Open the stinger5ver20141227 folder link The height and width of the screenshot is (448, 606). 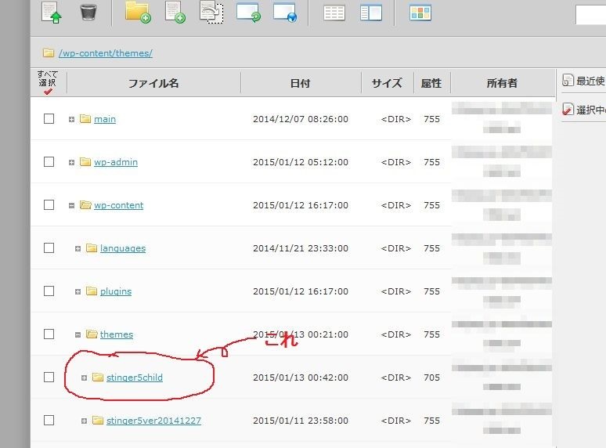pyautogui.click(x=153, y=421)
